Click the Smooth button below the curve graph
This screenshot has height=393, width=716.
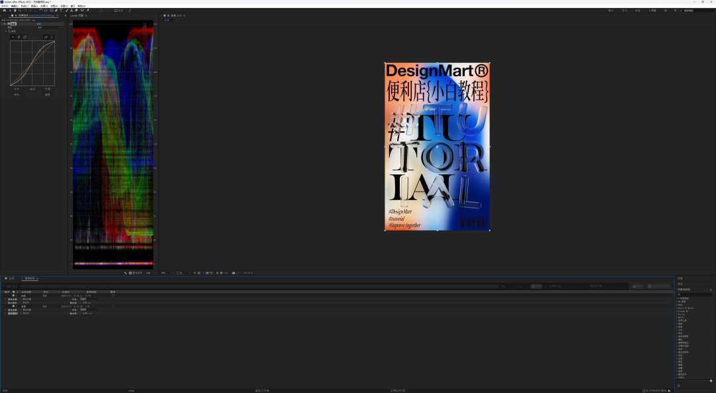48,89
